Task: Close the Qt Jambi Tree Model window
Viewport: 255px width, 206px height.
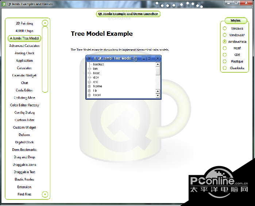Action: point(157,58)
